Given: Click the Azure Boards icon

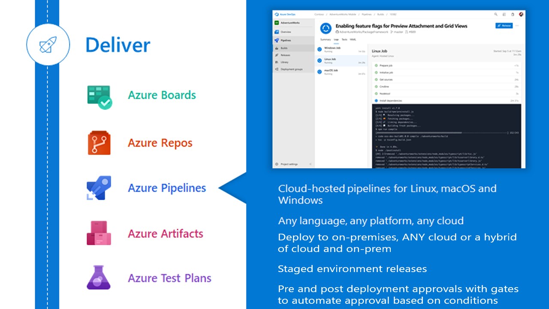Looking at the screenshot, I should [100, 97].
